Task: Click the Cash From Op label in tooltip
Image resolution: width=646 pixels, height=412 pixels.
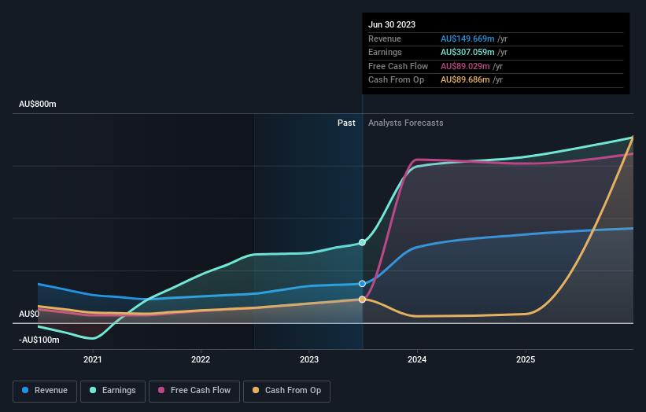Action: 396,80
